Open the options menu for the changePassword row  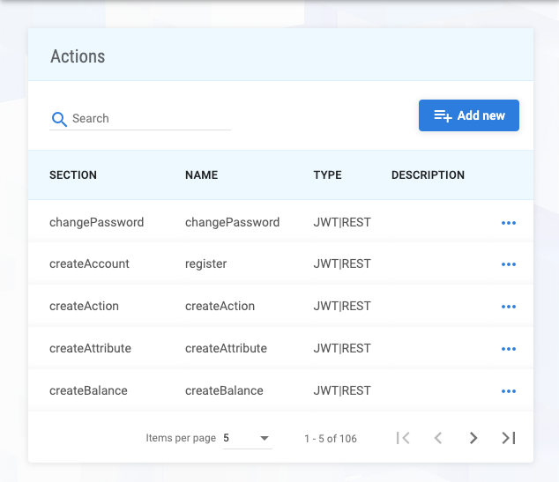click(x=508, y=223)
